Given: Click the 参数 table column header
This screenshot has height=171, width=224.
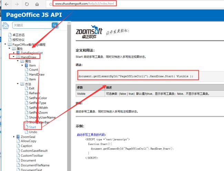Looking at the screenshot, I should [90, 87].
